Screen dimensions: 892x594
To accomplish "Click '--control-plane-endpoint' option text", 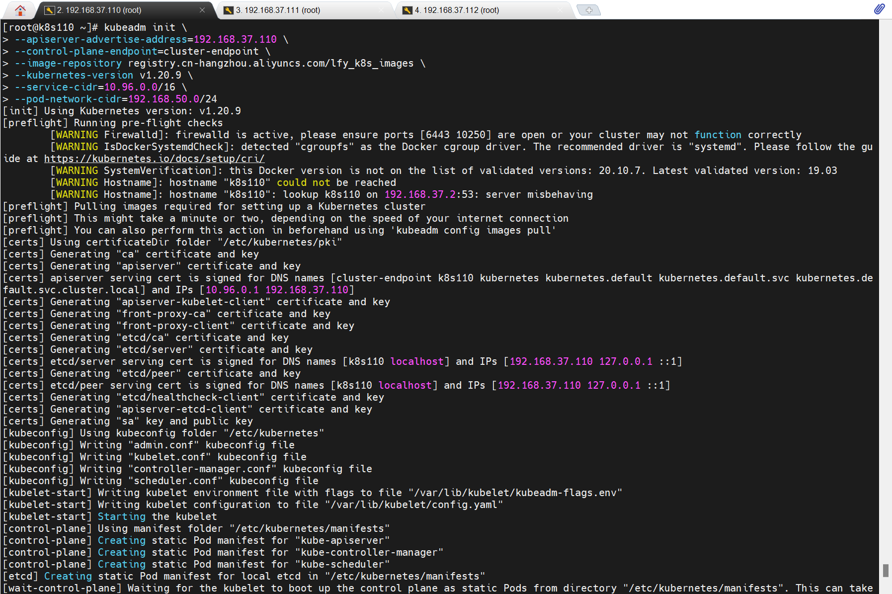I will click(x=86, y=51).
